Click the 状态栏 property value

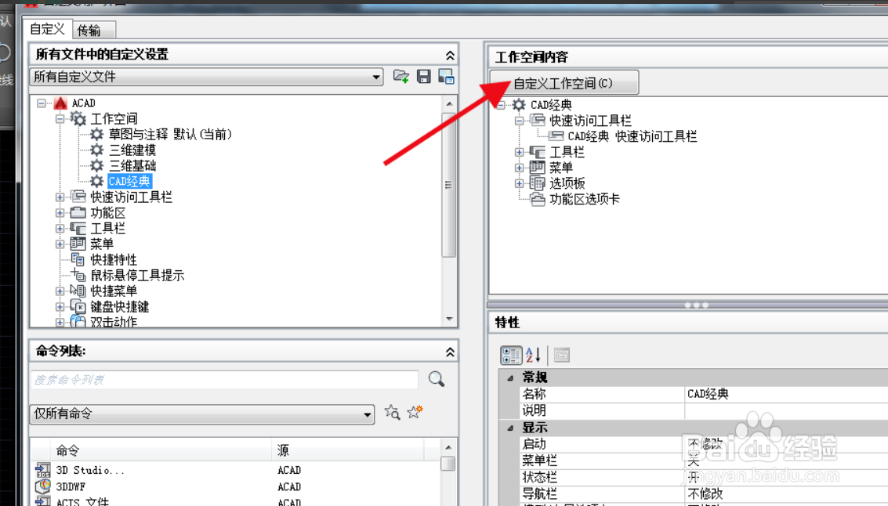pyautogui.click(x=786, y=477)
